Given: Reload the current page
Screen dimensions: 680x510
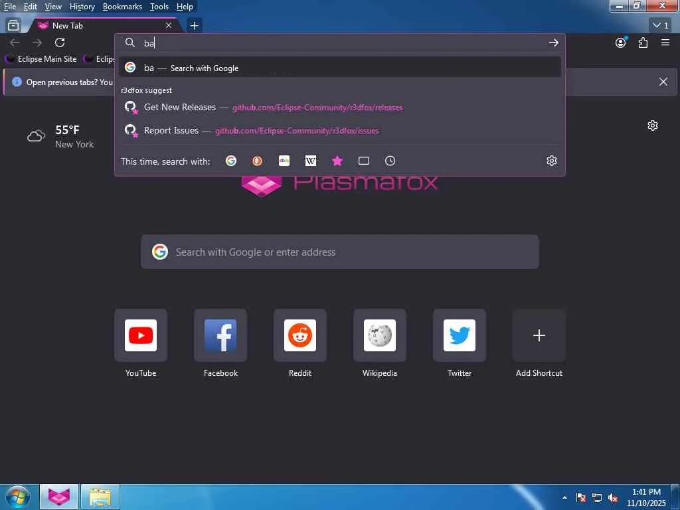Looking at the screenshot, I should 60,42.
